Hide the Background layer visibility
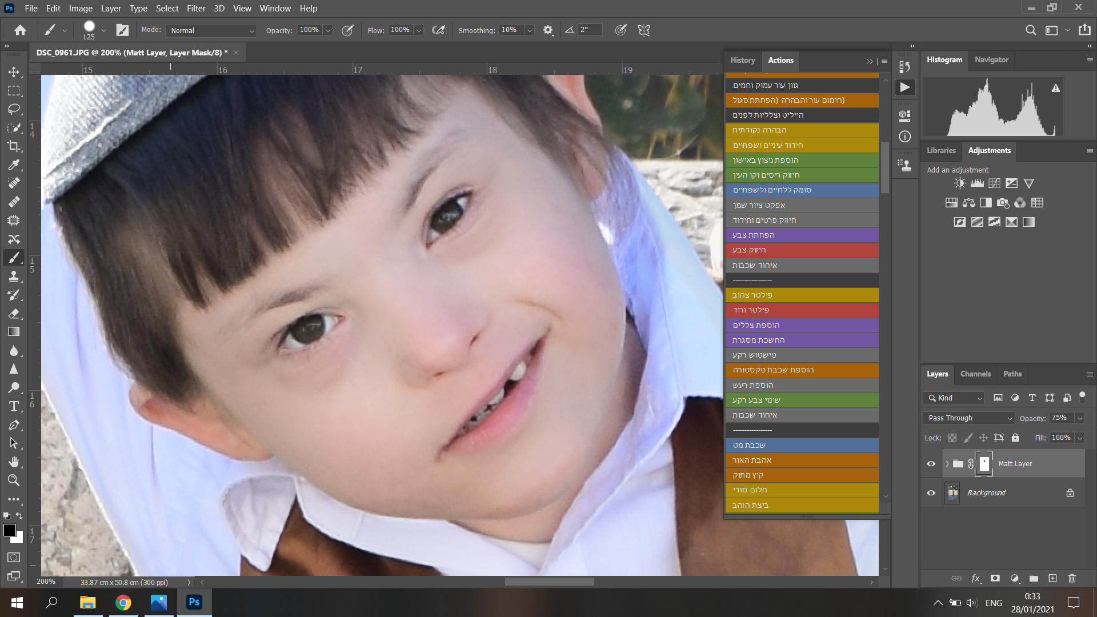This screenshot has width=1097, height=617. (931, 493)
